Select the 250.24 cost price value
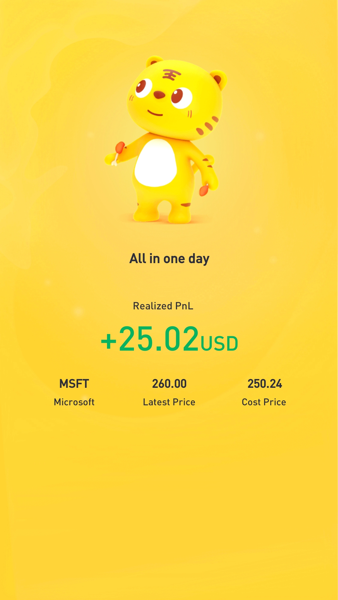Image resolution: width=338 pixels, height=600 pixels. [x=265, y=384]
